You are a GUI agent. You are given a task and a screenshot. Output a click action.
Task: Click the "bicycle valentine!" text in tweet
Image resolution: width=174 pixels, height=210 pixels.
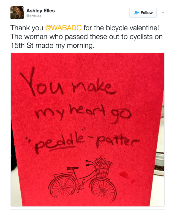pyautogui.click(x=132, y=28)
